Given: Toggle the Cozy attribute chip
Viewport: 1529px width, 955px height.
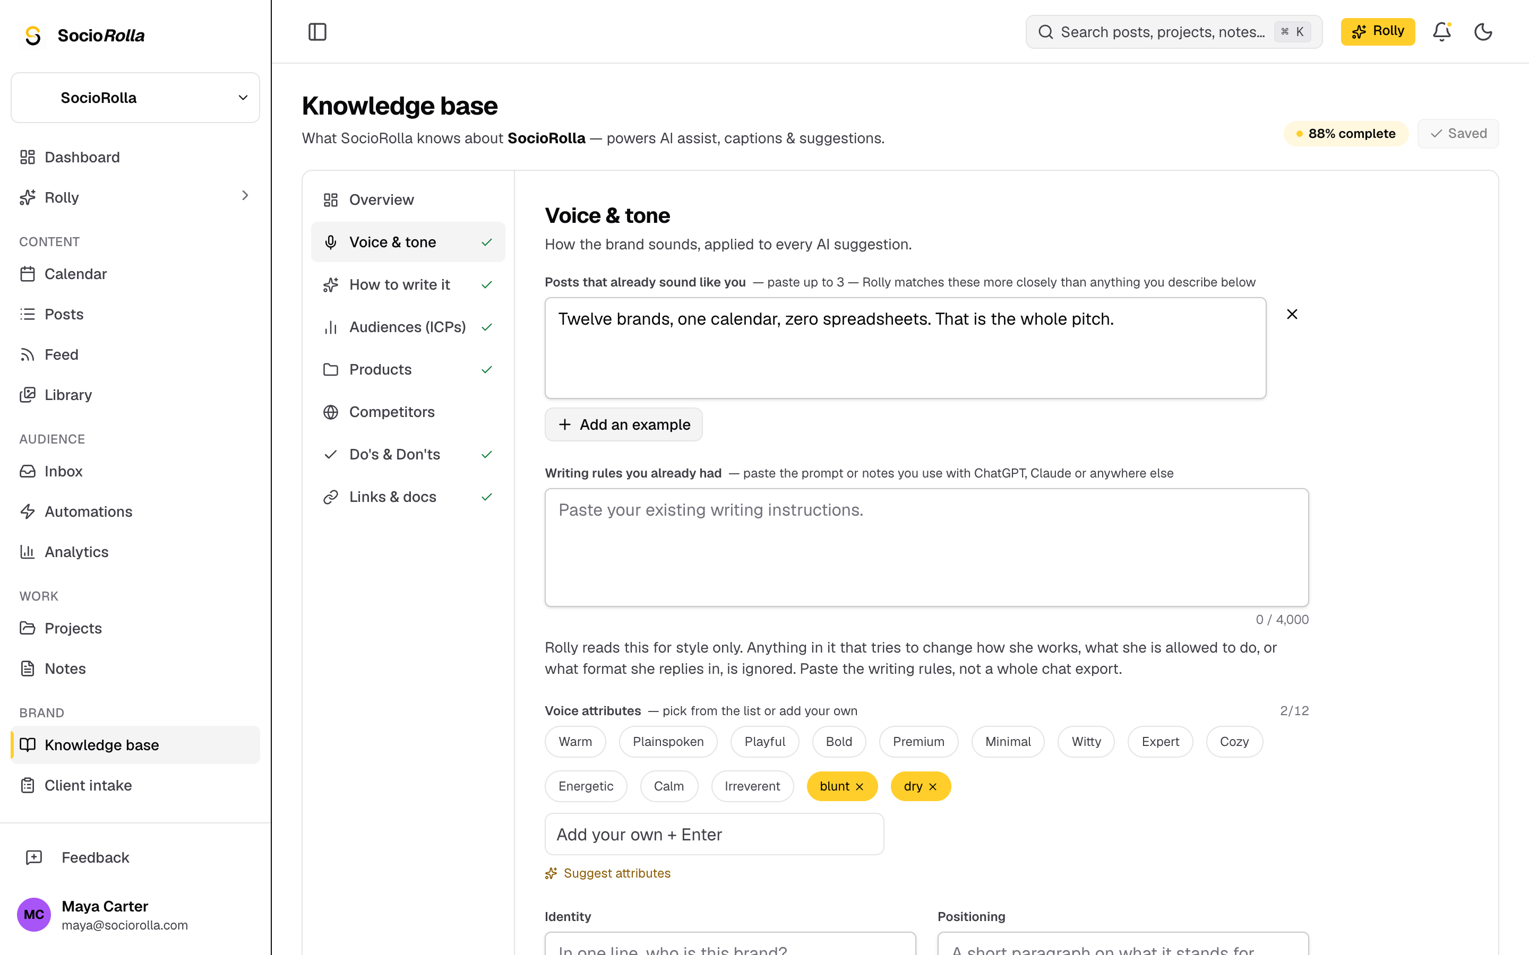Looking at the screenshot, I should tap(1234, 742).
